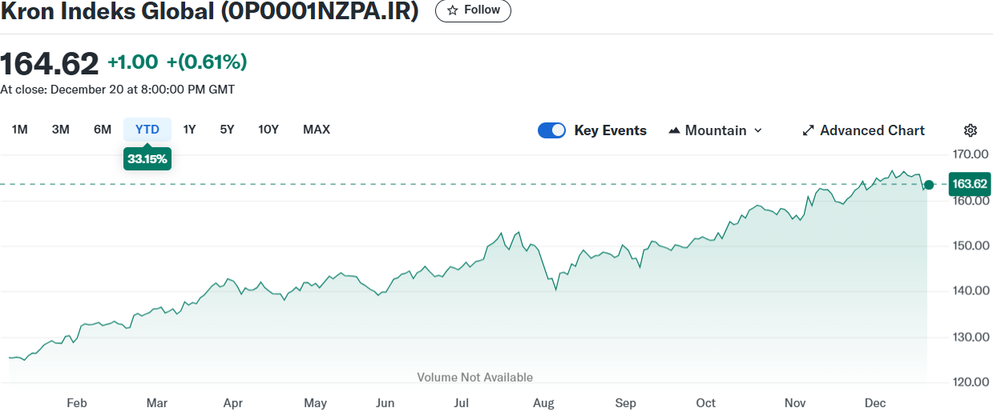Click the Jul label on x-axis
Screen dimensions: 993x420
tap(462, 403)
